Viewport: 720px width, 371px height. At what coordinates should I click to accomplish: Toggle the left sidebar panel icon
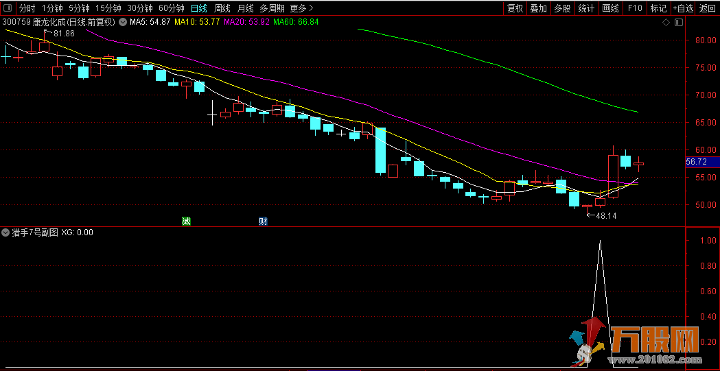(9, 8)
